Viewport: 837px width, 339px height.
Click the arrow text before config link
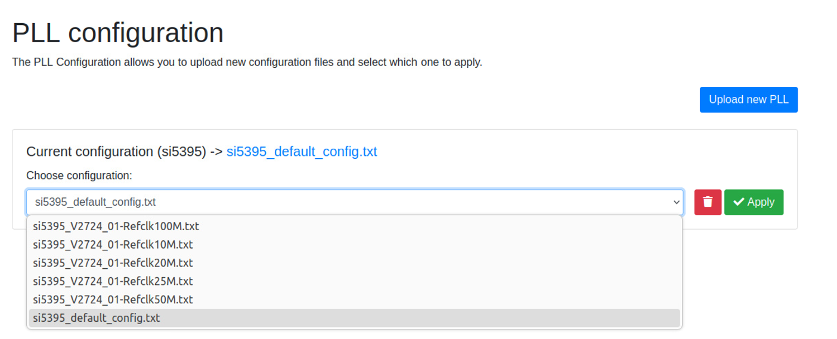(216, 152)
